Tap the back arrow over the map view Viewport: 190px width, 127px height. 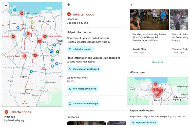[6, 5]
